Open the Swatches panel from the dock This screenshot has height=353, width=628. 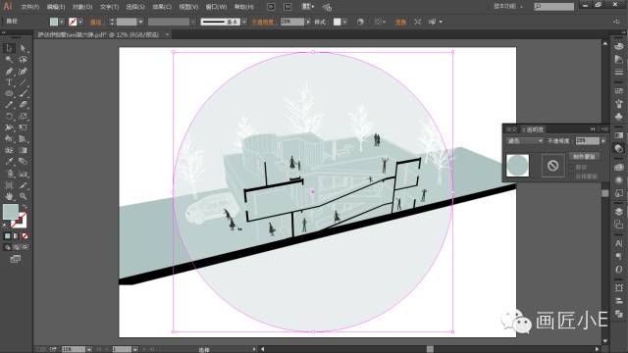(x=619, y=91)
